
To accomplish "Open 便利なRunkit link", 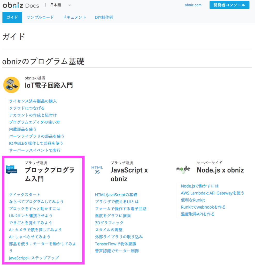I will (x=193, y=200).
